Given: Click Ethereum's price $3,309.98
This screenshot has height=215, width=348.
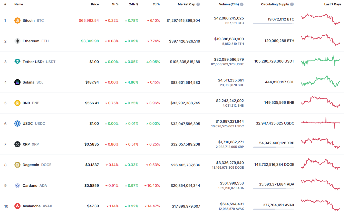Looking at the screenshot, I should click(90, 41).
